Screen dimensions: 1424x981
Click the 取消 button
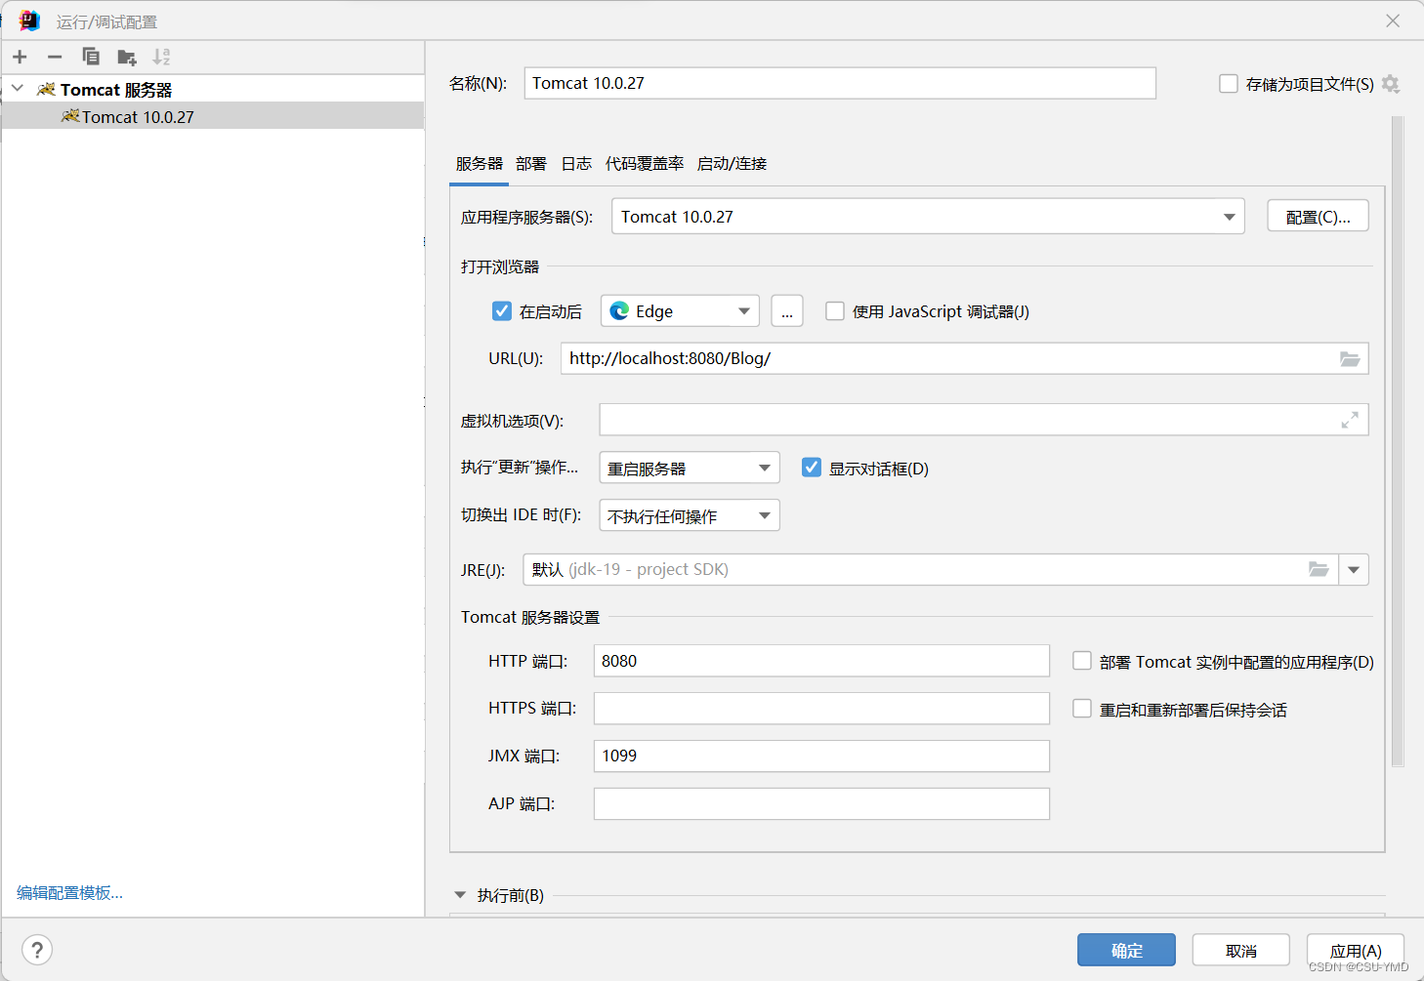coord(1241,950)
